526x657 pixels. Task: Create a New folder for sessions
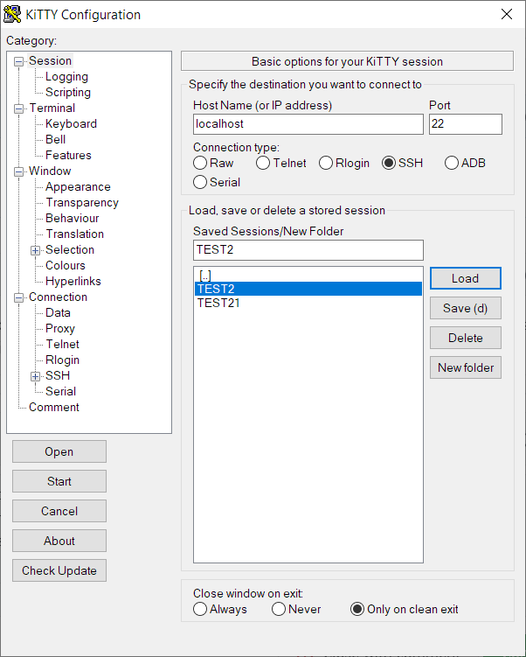466,367
